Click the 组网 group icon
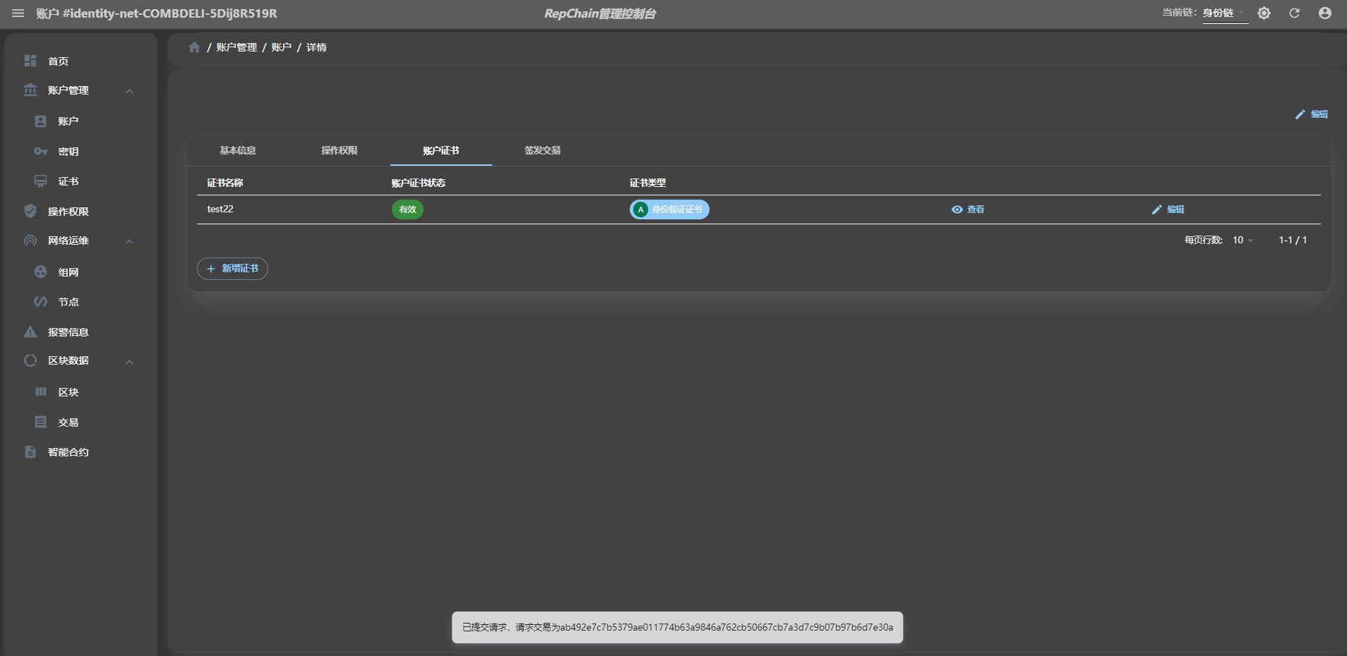 coord(41,272)
